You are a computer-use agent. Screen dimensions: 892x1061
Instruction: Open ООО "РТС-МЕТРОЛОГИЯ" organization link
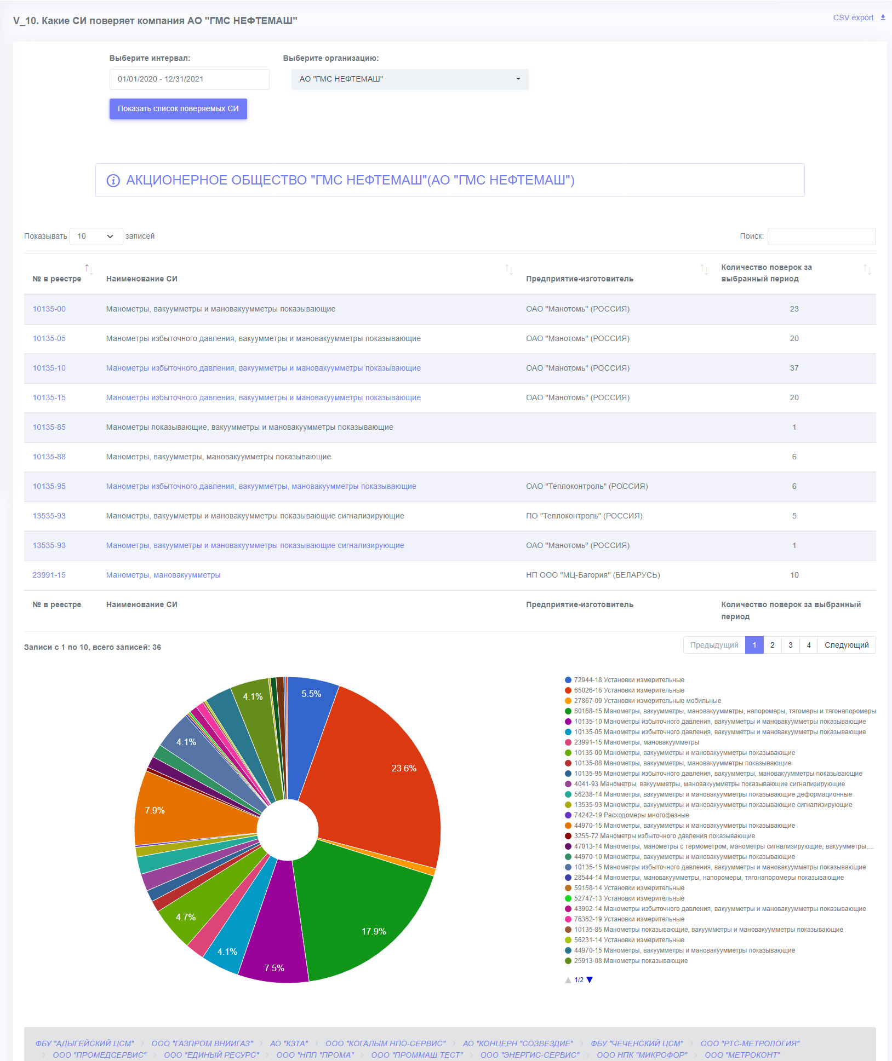750,1043
